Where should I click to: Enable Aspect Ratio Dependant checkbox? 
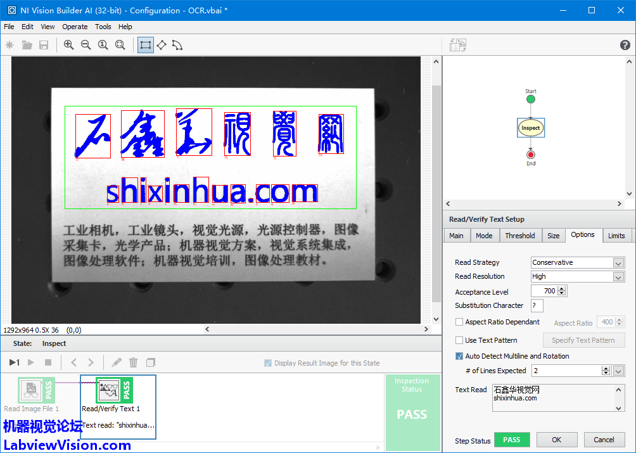pos(459,322)
